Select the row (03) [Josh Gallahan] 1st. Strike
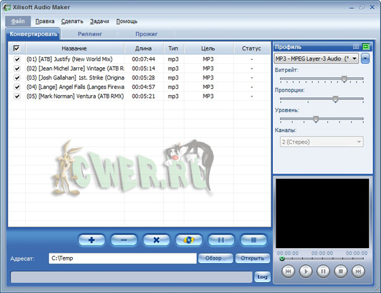The image size is (381, 293). (139, 77)
